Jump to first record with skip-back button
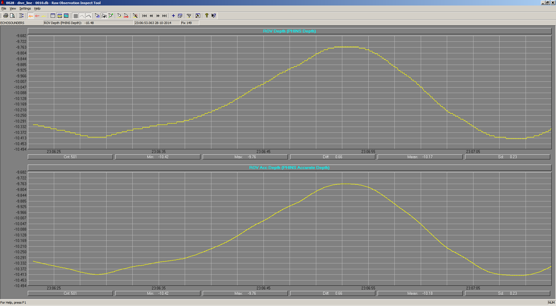556x306 pixels. point(145,16)
